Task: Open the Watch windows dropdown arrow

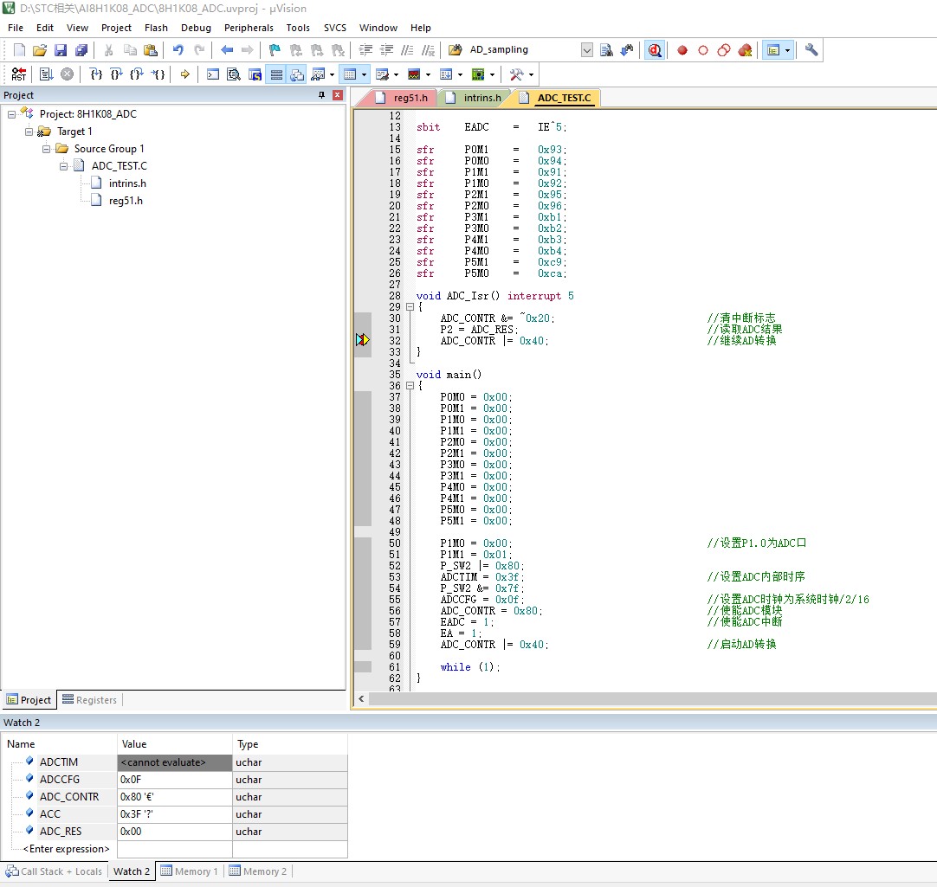Action: point(332,74)
